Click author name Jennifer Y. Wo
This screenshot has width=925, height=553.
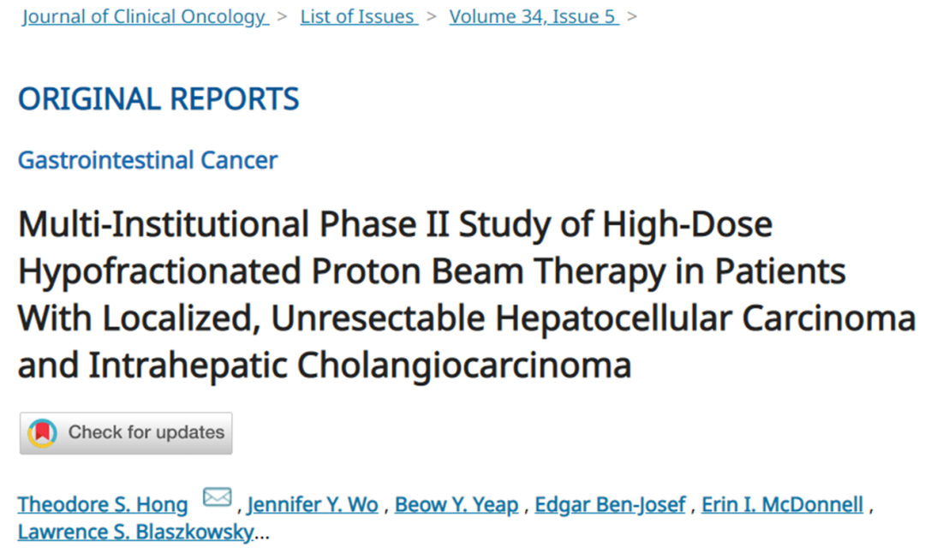(x=313, y=505)
